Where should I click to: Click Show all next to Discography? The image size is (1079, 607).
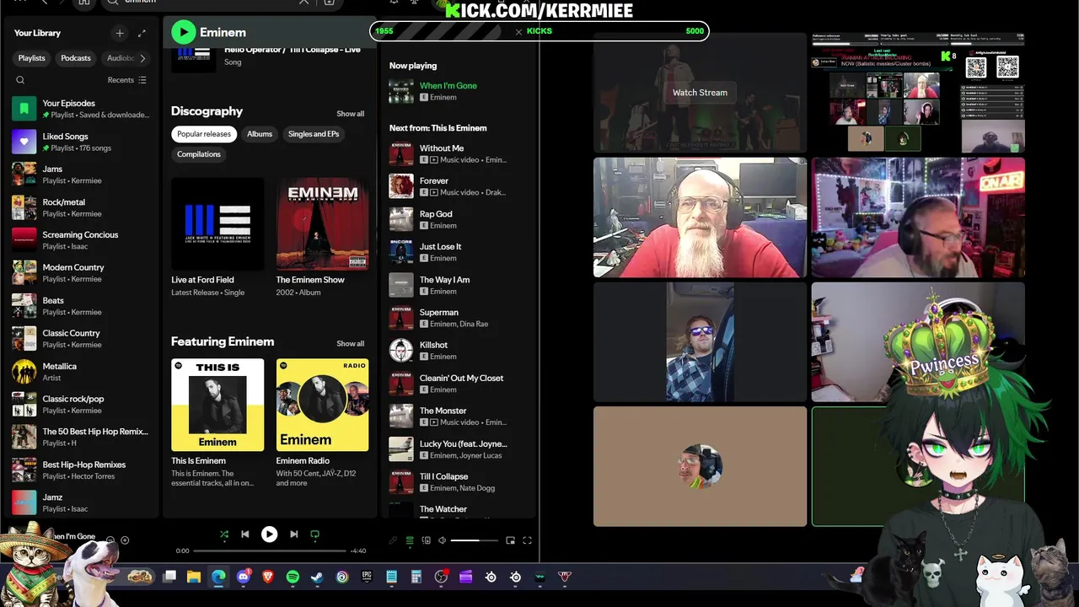point(351,114)
